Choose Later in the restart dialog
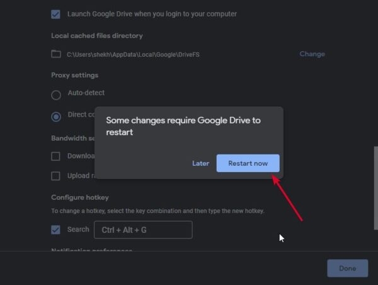 click(x=200, y=163)
